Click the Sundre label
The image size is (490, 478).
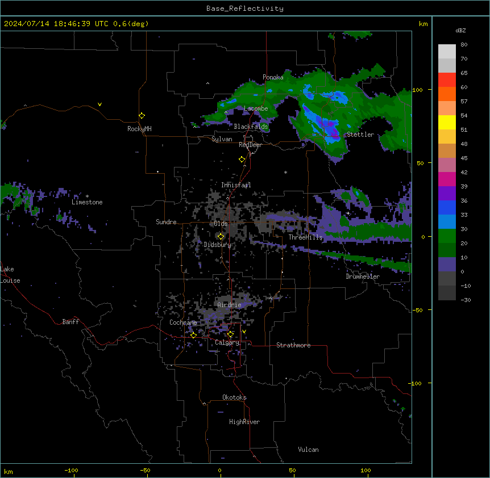pyautogui.click(x=166, y=222)
